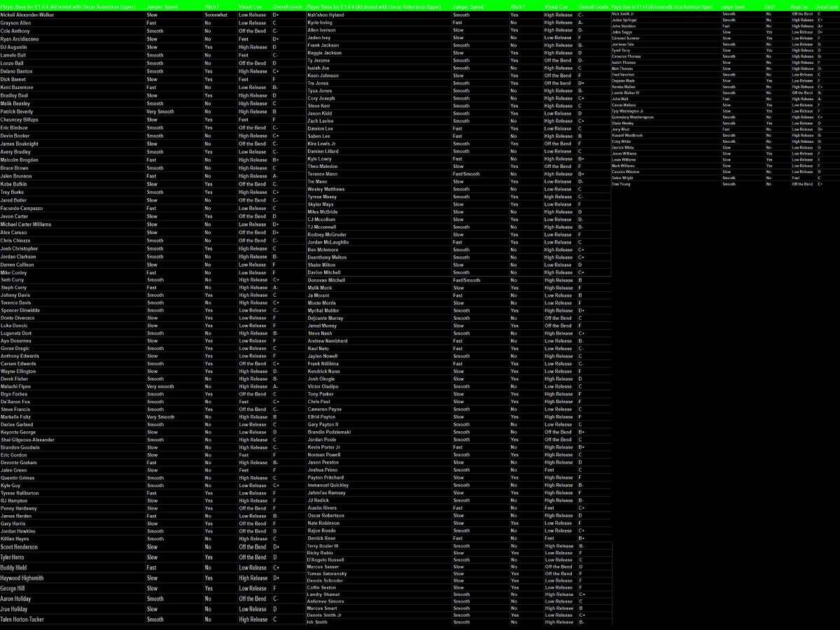Select 'Shai Gilgeous-Alexander' player cell

pyautogui.click(x=29, y=440)
